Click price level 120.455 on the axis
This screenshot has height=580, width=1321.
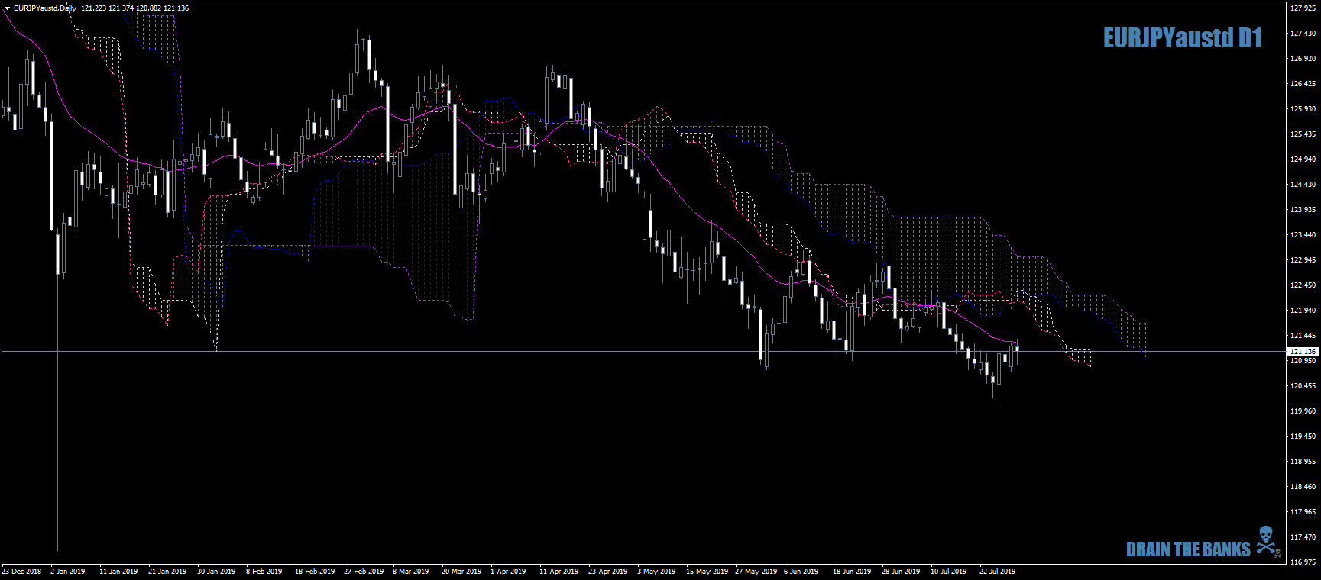[1303, 386]
